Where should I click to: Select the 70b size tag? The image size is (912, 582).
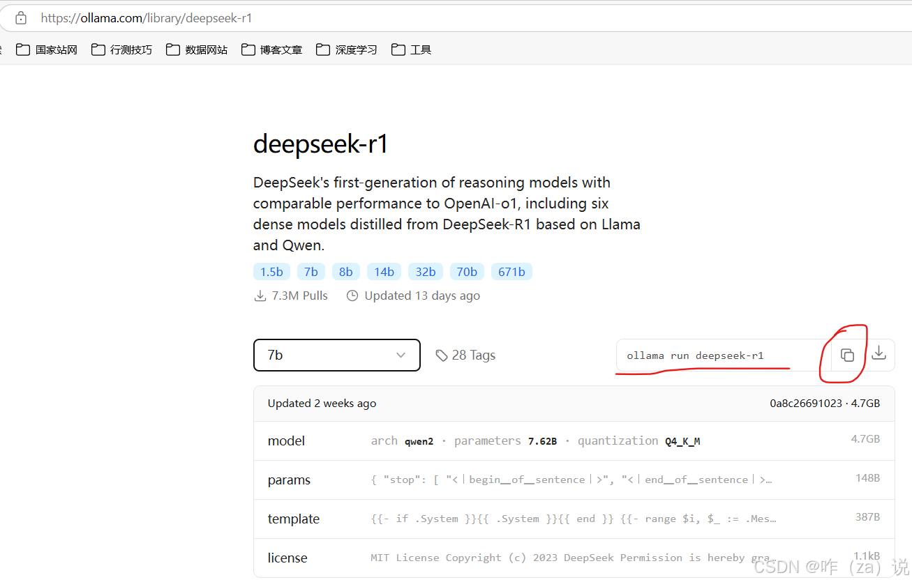click(467, 272)
